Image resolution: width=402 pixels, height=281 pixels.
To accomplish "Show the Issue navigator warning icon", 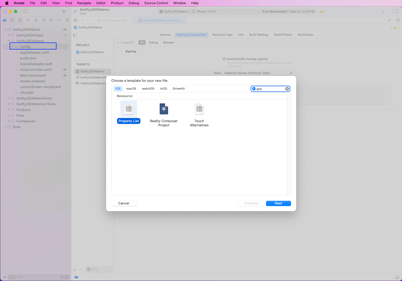I will (x=36, y=20).
